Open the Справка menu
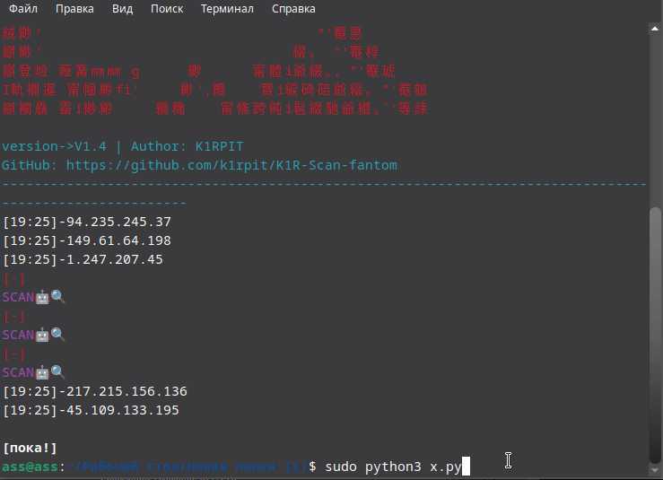663x480 pixels. (293, 9)
